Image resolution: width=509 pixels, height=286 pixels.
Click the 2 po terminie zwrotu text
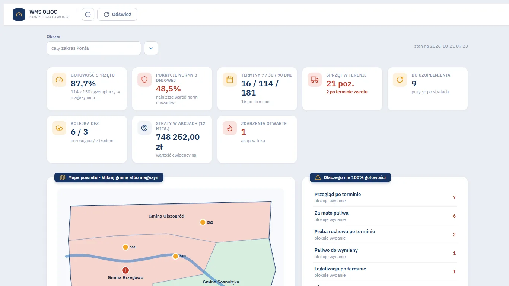pyautogui.click(x=347, y=92)
